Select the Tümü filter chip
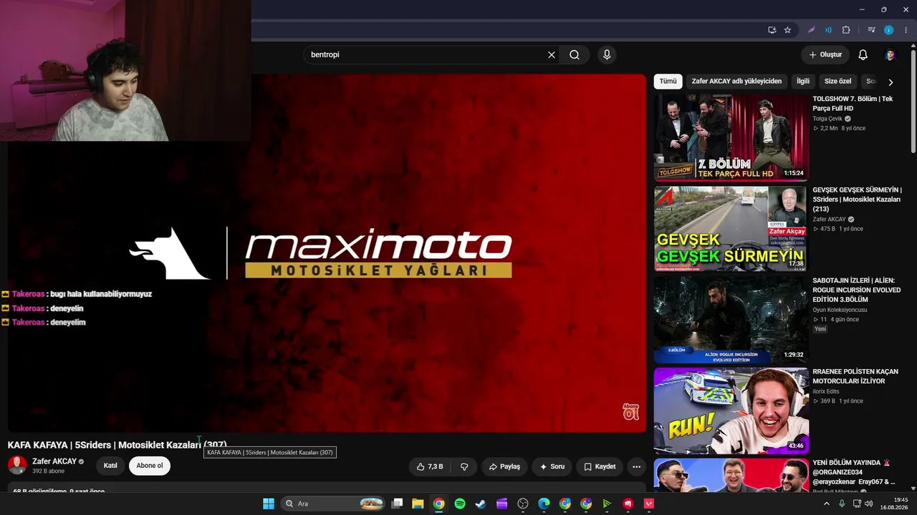Screen dimensions: 917x515 tap(668, 82)
